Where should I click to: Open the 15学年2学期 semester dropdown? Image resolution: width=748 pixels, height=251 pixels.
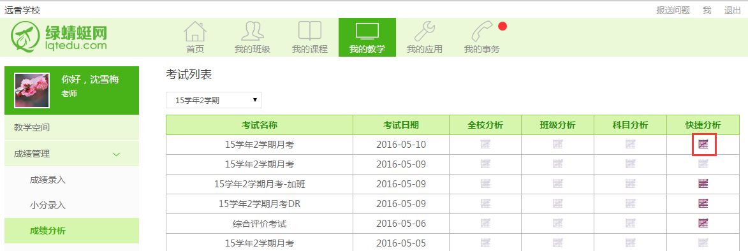click(x=214, y=100)
